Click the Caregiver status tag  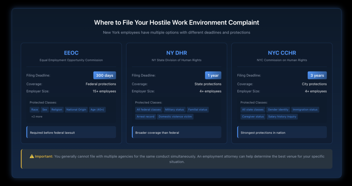[x=253, y=117]
